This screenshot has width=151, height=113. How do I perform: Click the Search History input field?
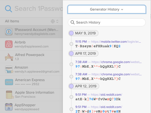(x=107, y=22)
